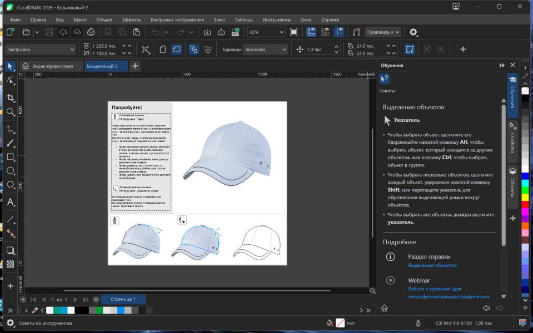Select the Polygon tool

click(x=10, y=185)
